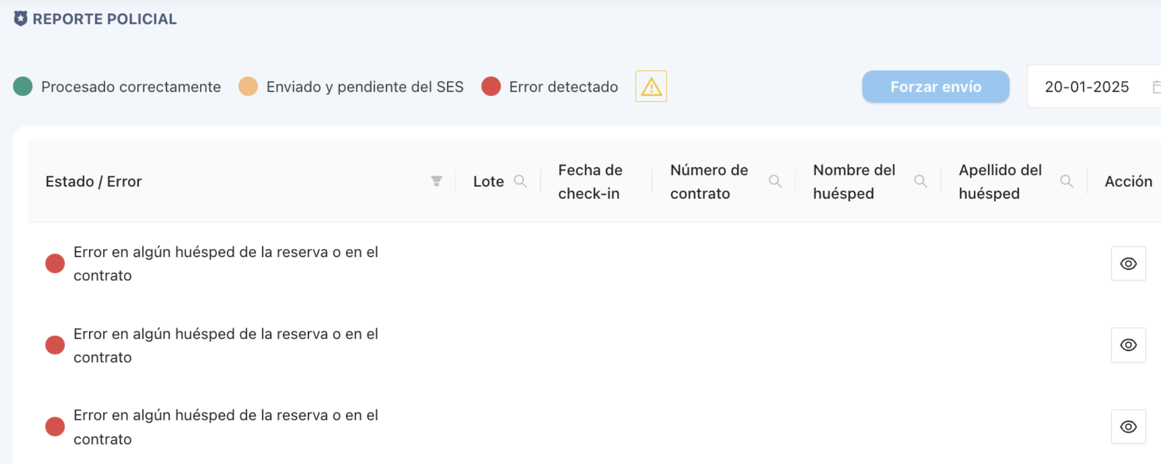
Task: Click the red status dot in third row
Action: click(x=55, y=426)
